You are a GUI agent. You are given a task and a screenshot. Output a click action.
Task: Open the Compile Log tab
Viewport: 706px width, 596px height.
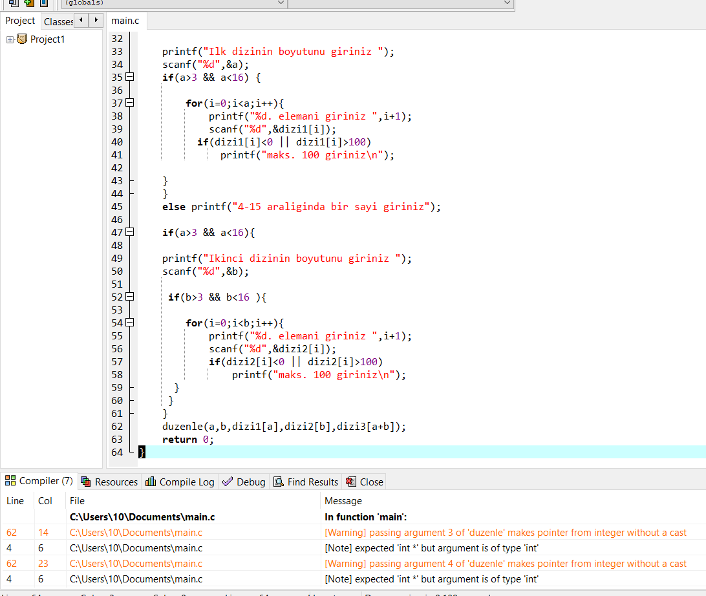pos(180,482)
